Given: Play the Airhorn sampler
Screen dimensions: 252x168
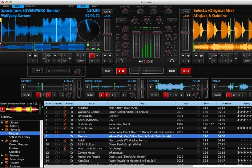Looking at the screenshot, I should (x=151, y=87).
